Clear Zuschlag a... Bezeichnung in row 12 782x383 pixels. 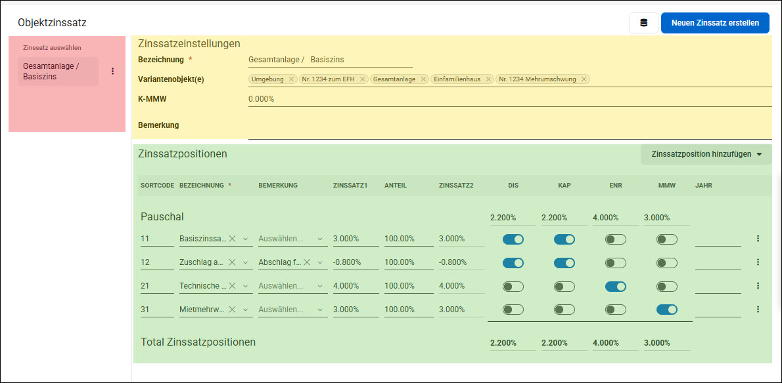tap(232, 262)
